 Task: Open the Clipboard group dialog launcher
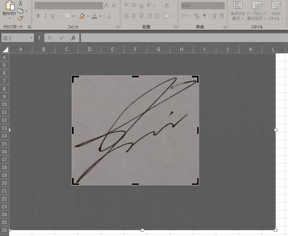coord(29,27)
